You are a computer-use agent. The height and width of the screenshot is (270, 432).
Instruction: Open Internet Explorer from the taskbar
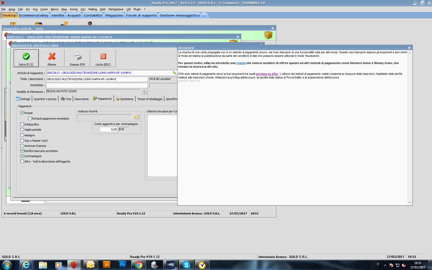tap(26, 265)
